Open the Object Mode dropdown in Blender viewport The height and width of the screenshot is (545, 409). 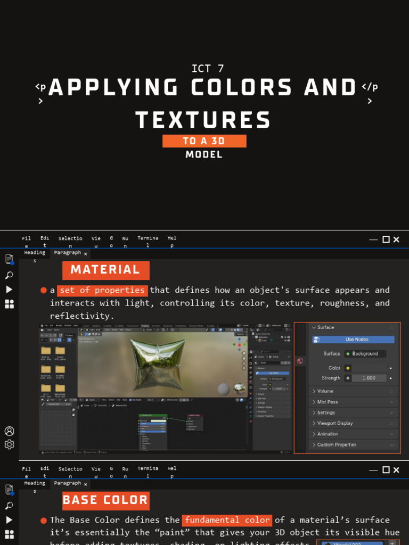click(94, 329)
